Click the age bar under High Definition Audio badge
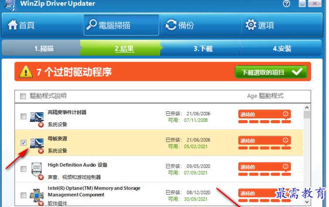 coord(265,174)
